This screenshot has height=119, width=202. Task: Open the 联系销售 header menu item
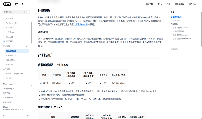149,4
